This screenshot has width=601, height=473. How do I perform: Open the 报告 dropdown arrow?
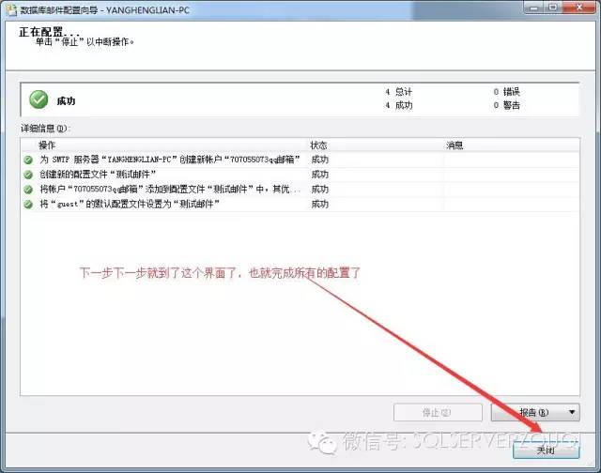pos(572,413)
